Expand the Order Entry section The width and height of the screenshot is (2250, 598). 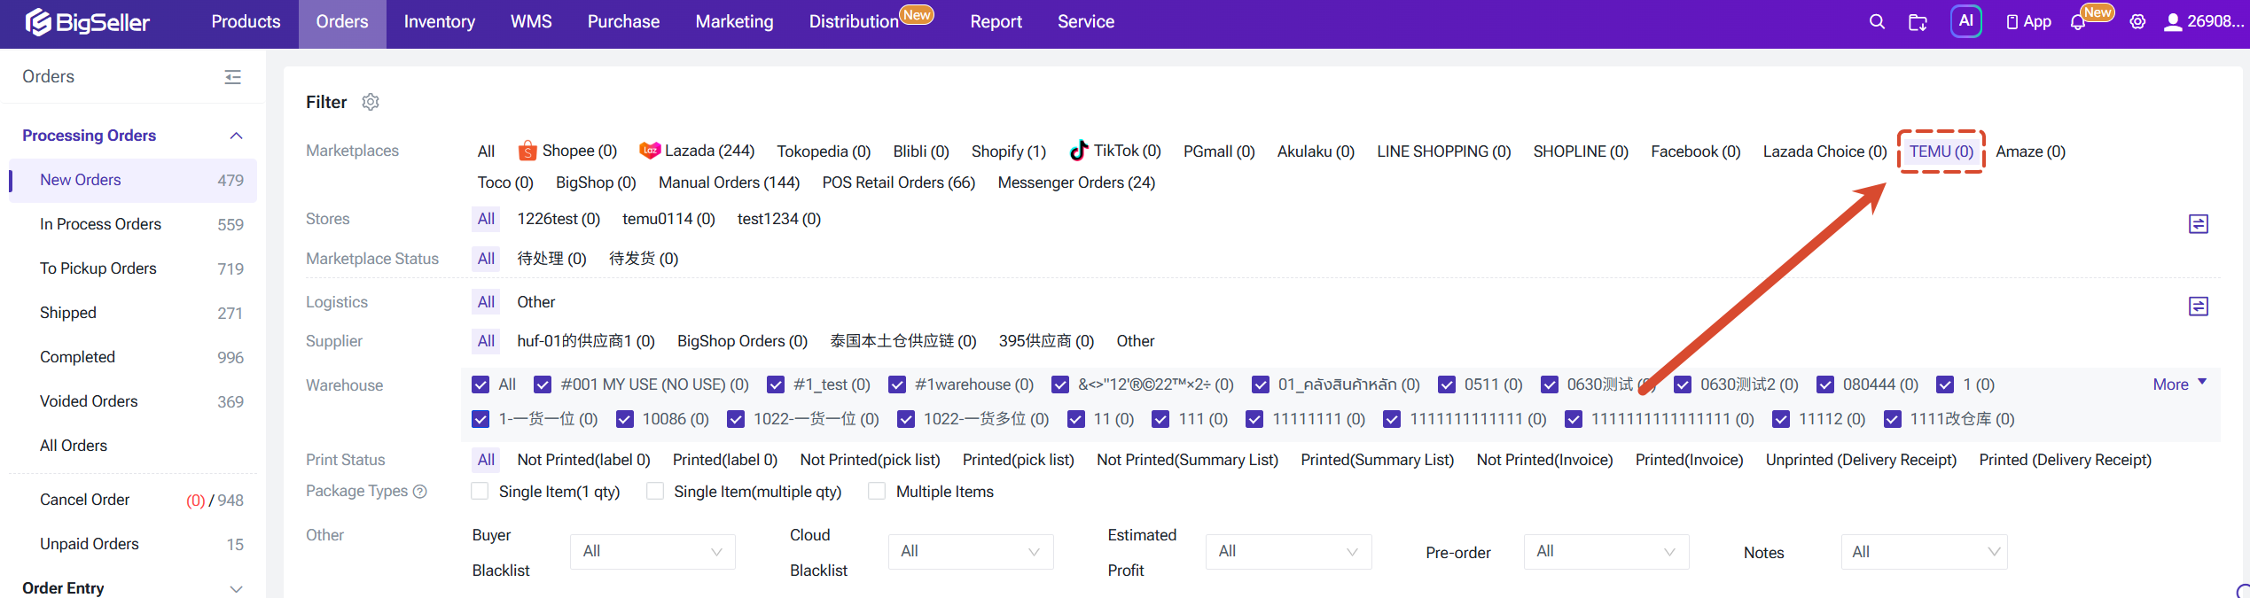click(236, 588)
